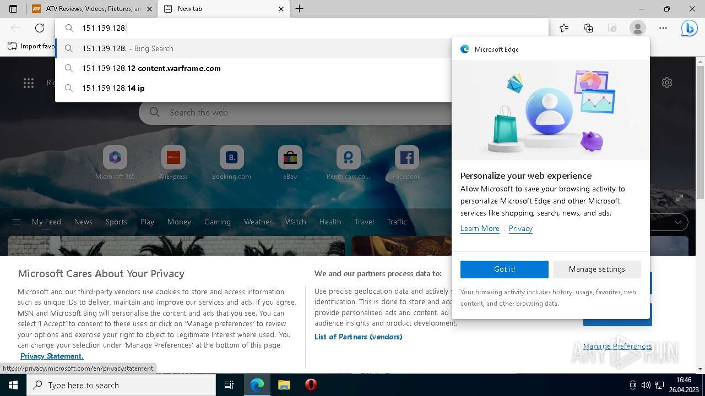Open page settings gear icon
This screenshot has height=396, width=705.
click(667, 82)
